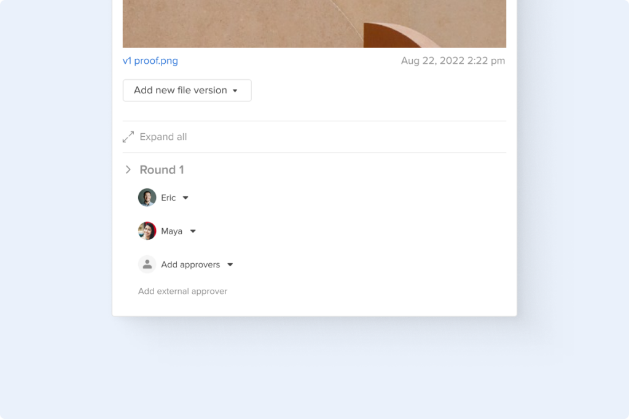The height and width of the screenshot is (419, 629).
Task: Click the Aug 22 timestamp text
Action: point(453,61)
